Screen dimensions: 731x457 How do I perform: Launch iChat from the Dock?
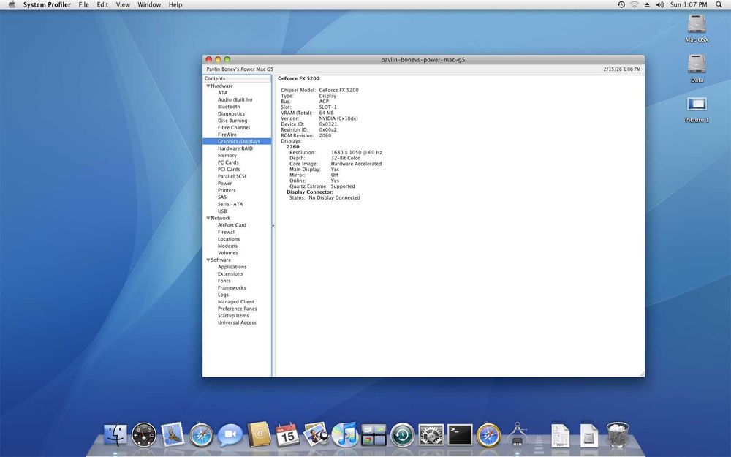[x=230, y=435]
